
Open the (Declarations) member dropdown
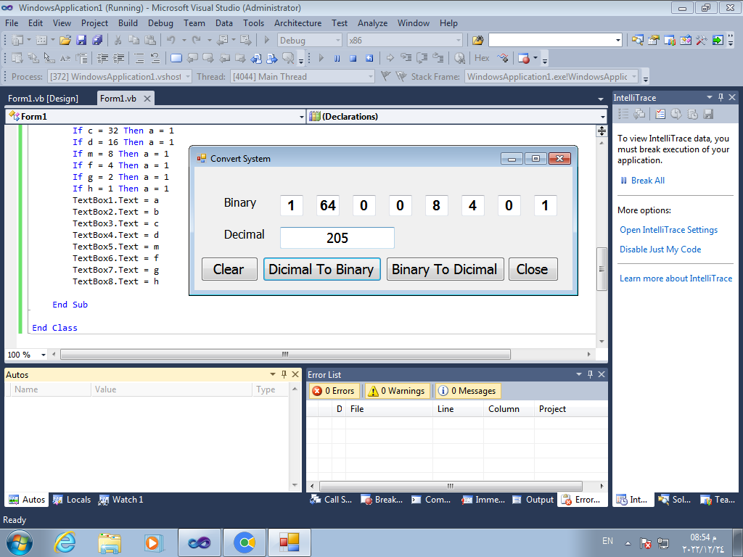pyautogui.click(x=602, y=117)
